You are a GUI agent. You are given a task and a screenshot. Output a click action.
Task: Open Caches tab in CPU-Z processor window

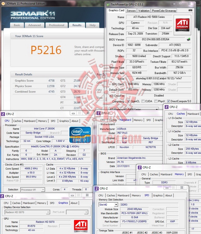17,121
